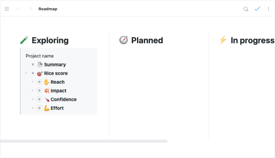
Task: Click the Planned column heading
Action: click(147, 41)
